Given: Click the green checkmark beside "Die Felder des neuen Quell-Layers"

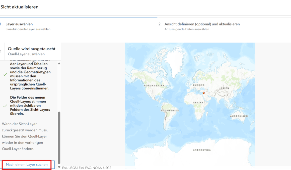Looking at the screenshot, I should point(5,106).
